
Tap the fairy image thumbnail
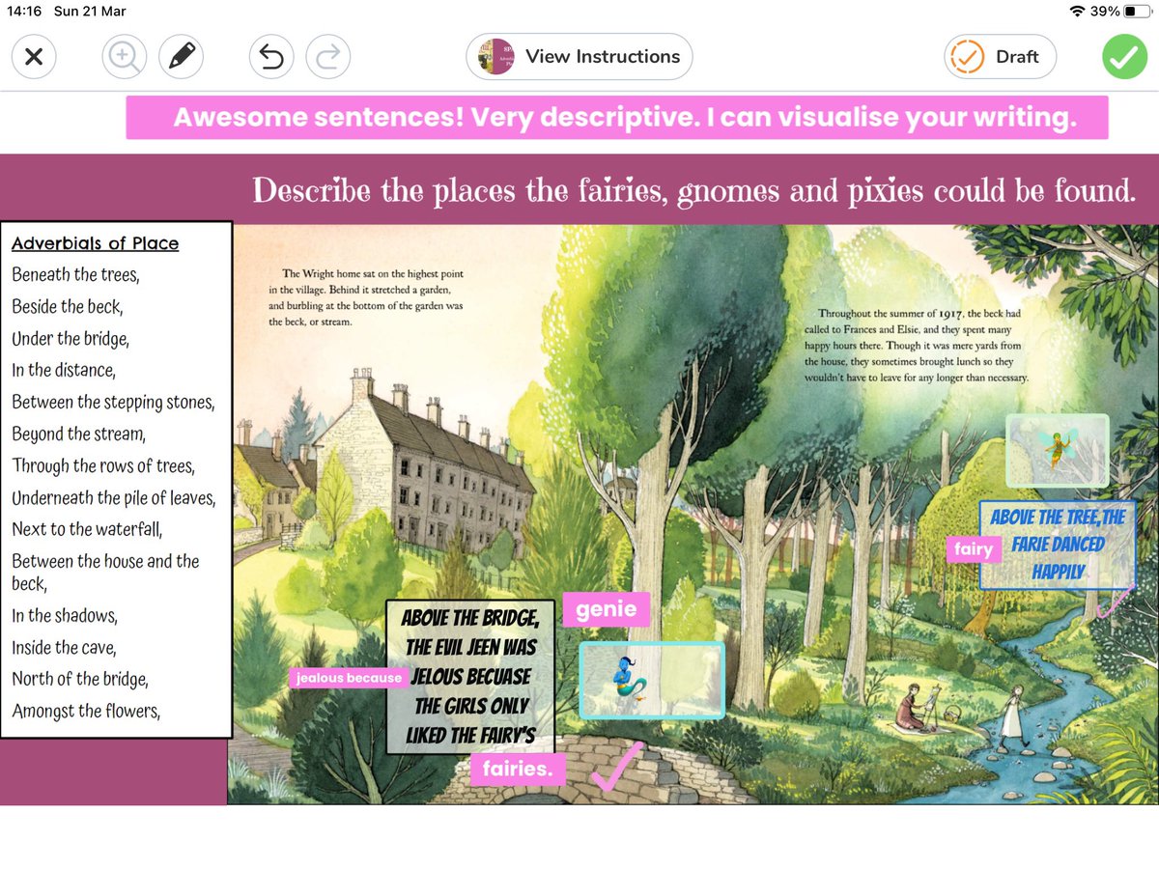pos(1057,451)
